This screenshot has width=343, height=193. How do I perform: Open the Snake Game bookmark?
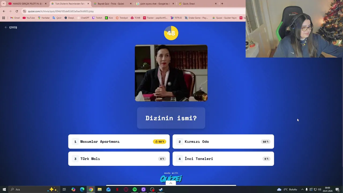[196, 18]
